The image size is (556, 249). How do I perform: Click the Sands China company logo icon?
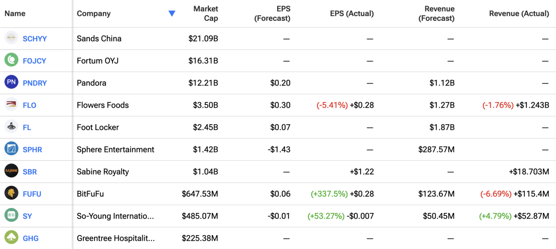pos(11,38)
